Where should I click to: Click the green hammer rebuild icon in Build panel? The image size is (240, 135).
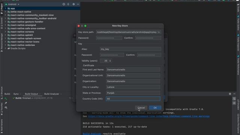6,99
